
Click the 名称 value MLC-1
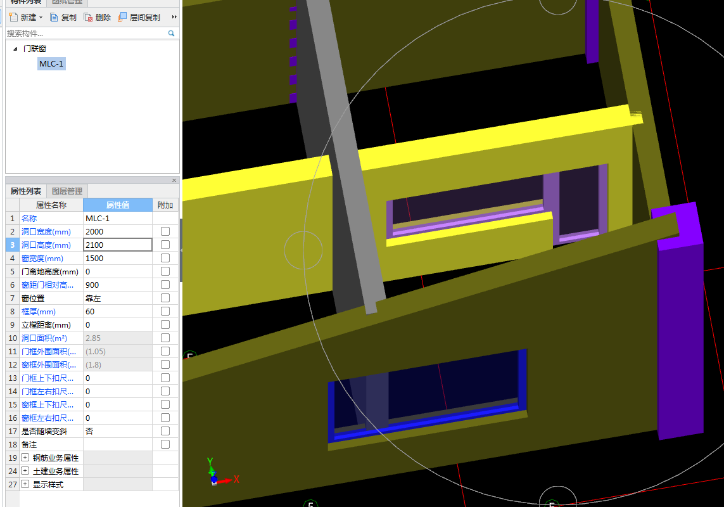pyautogui.click(x=118, y=218)
